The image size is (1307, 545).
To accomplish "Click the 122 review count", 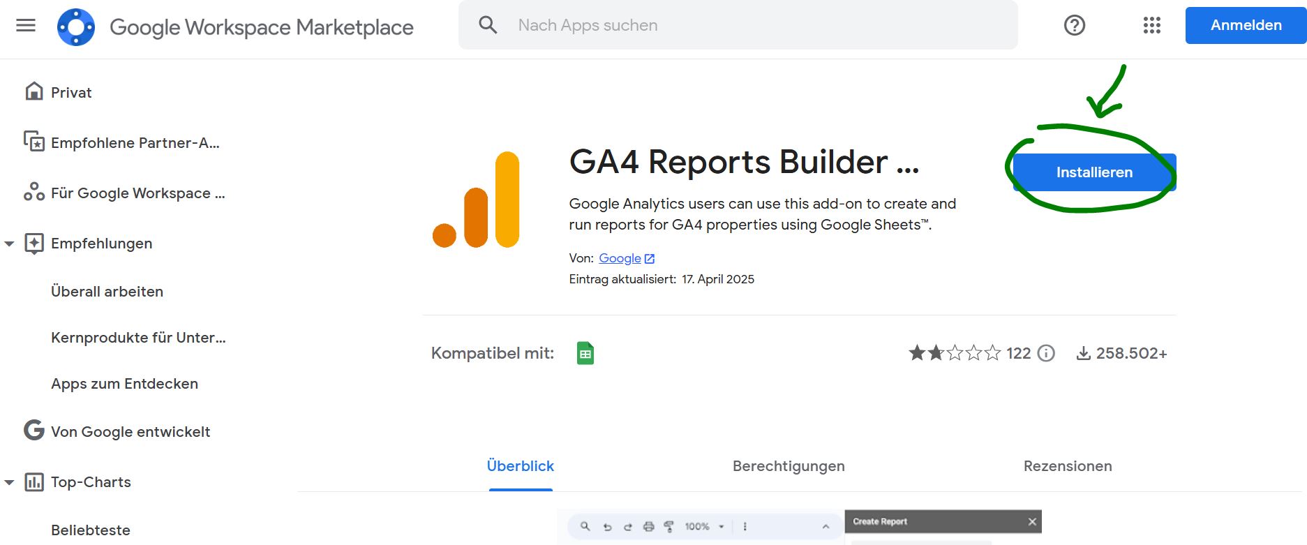I will pyautogui.click(x=1019, y=353).
